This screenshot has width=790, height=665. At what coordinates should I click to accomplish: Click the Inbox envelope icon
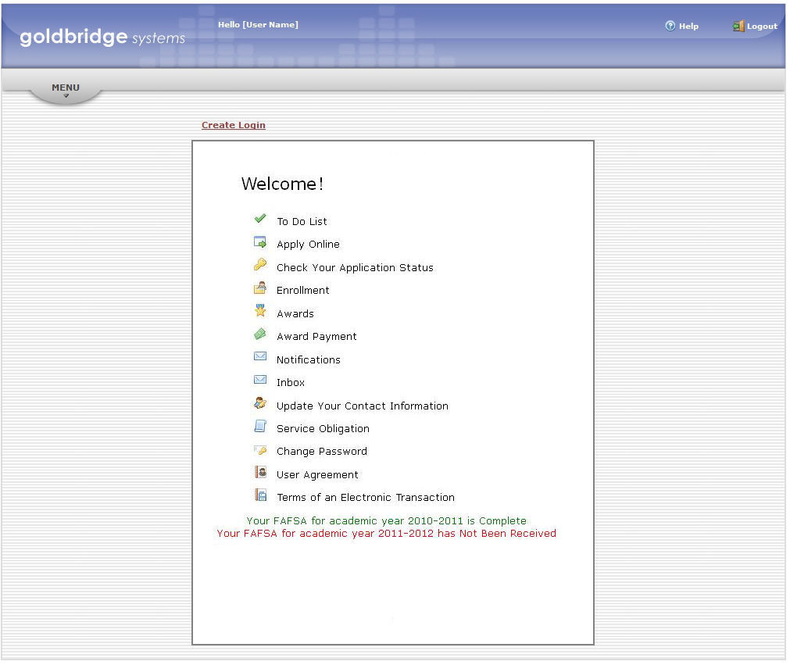tap(260, 379)
